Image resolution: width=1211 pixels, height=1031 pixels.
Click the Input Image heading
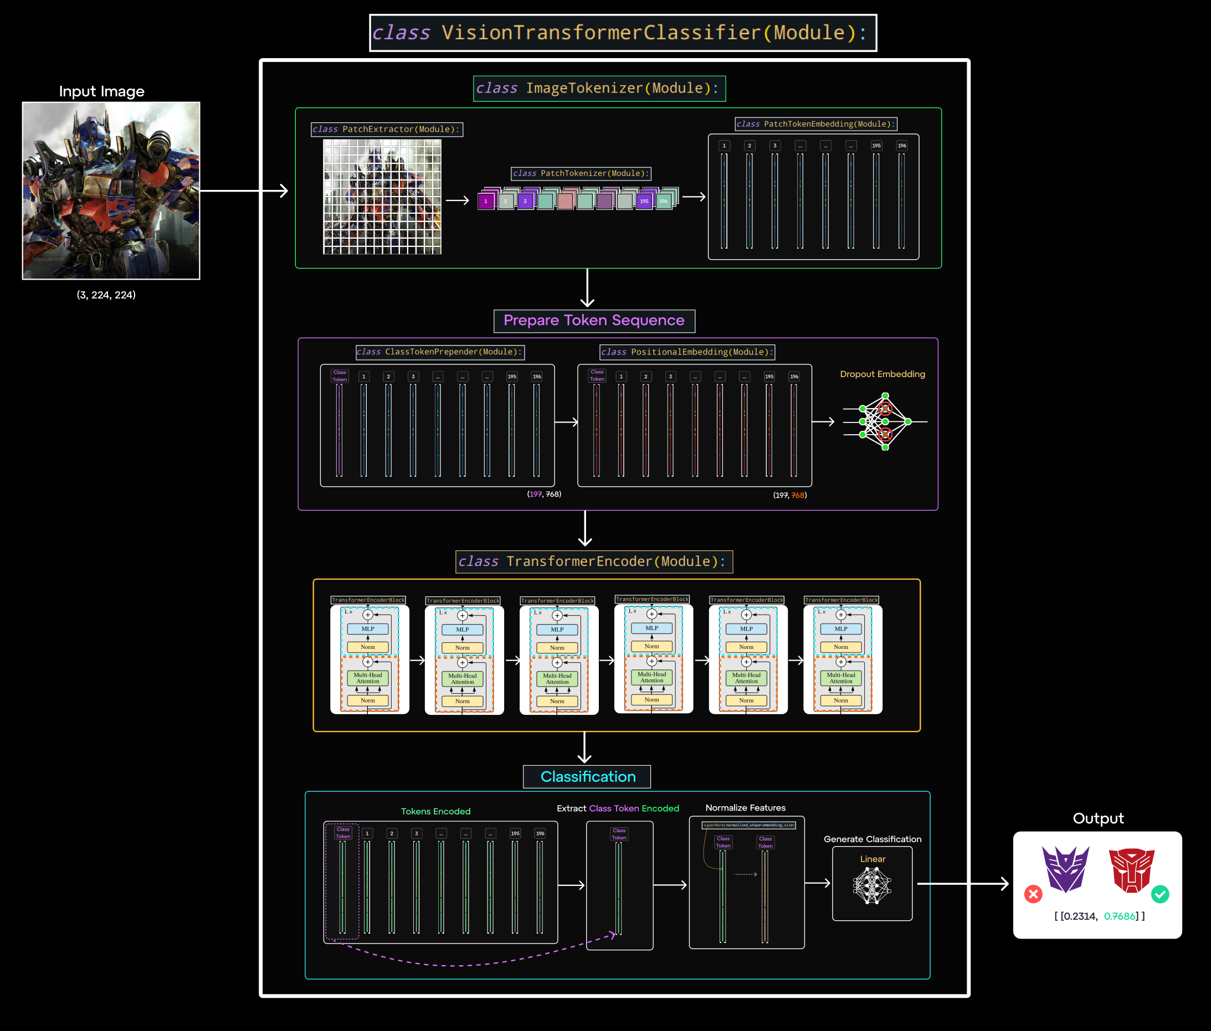pos(102,92)
